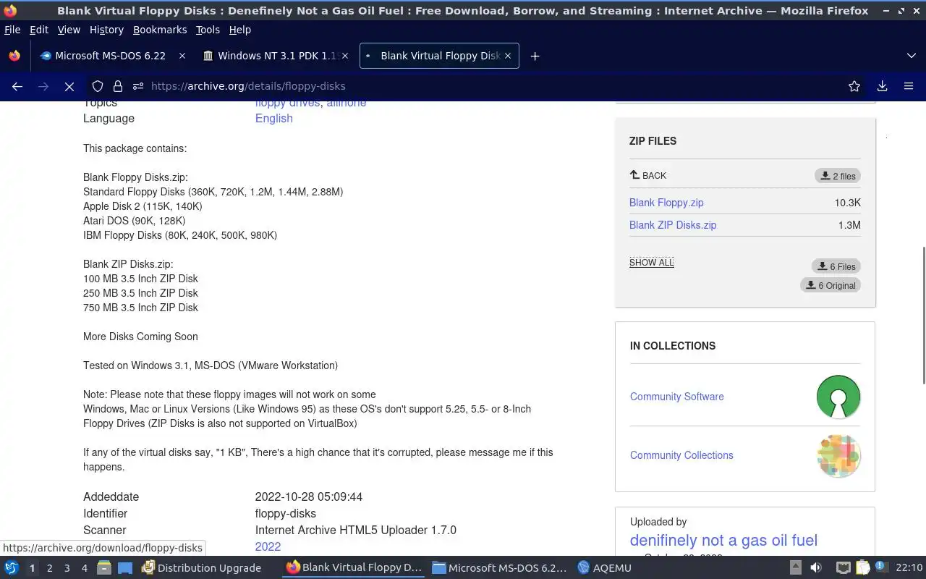This screenshot has height=579, width=926.
Task: Download Blank ZIP Disks.zip
Action: (x=673, y=225)
